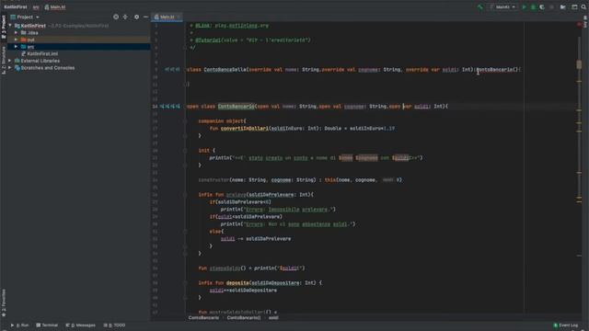This screenshot has height=331, width=589.
Task: Click the greyed-out stop button in the toolbar
Action: (x=551, y=6)
